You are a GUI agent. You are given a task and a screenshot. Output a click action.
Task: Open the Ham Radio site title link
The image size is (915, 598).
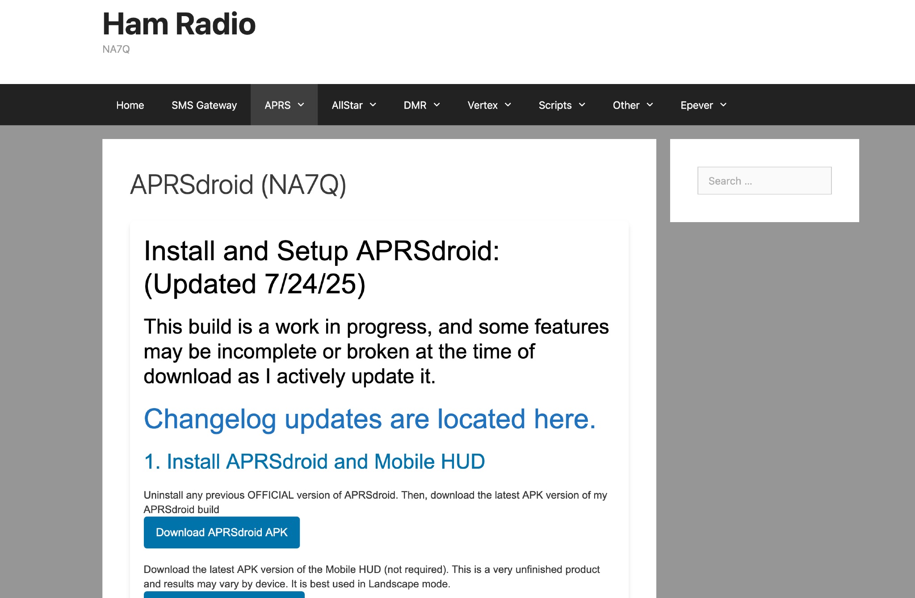coord(179,24)
